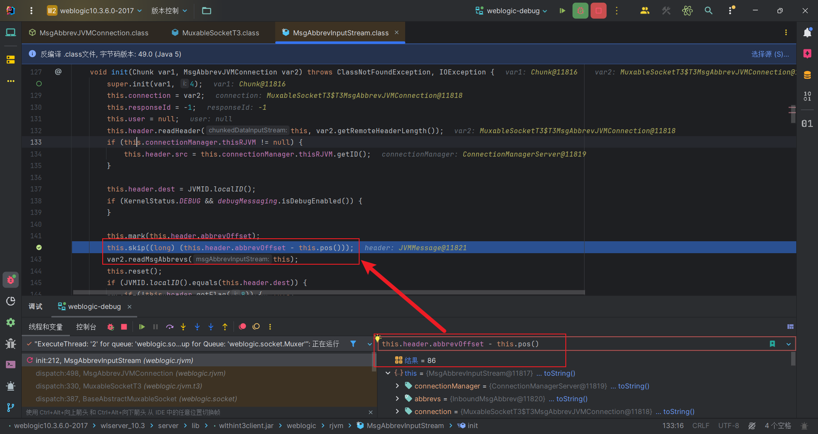Click the 133:16 caret position indicator
This screenshot has height=434, width=818.
tap(673, 425)
